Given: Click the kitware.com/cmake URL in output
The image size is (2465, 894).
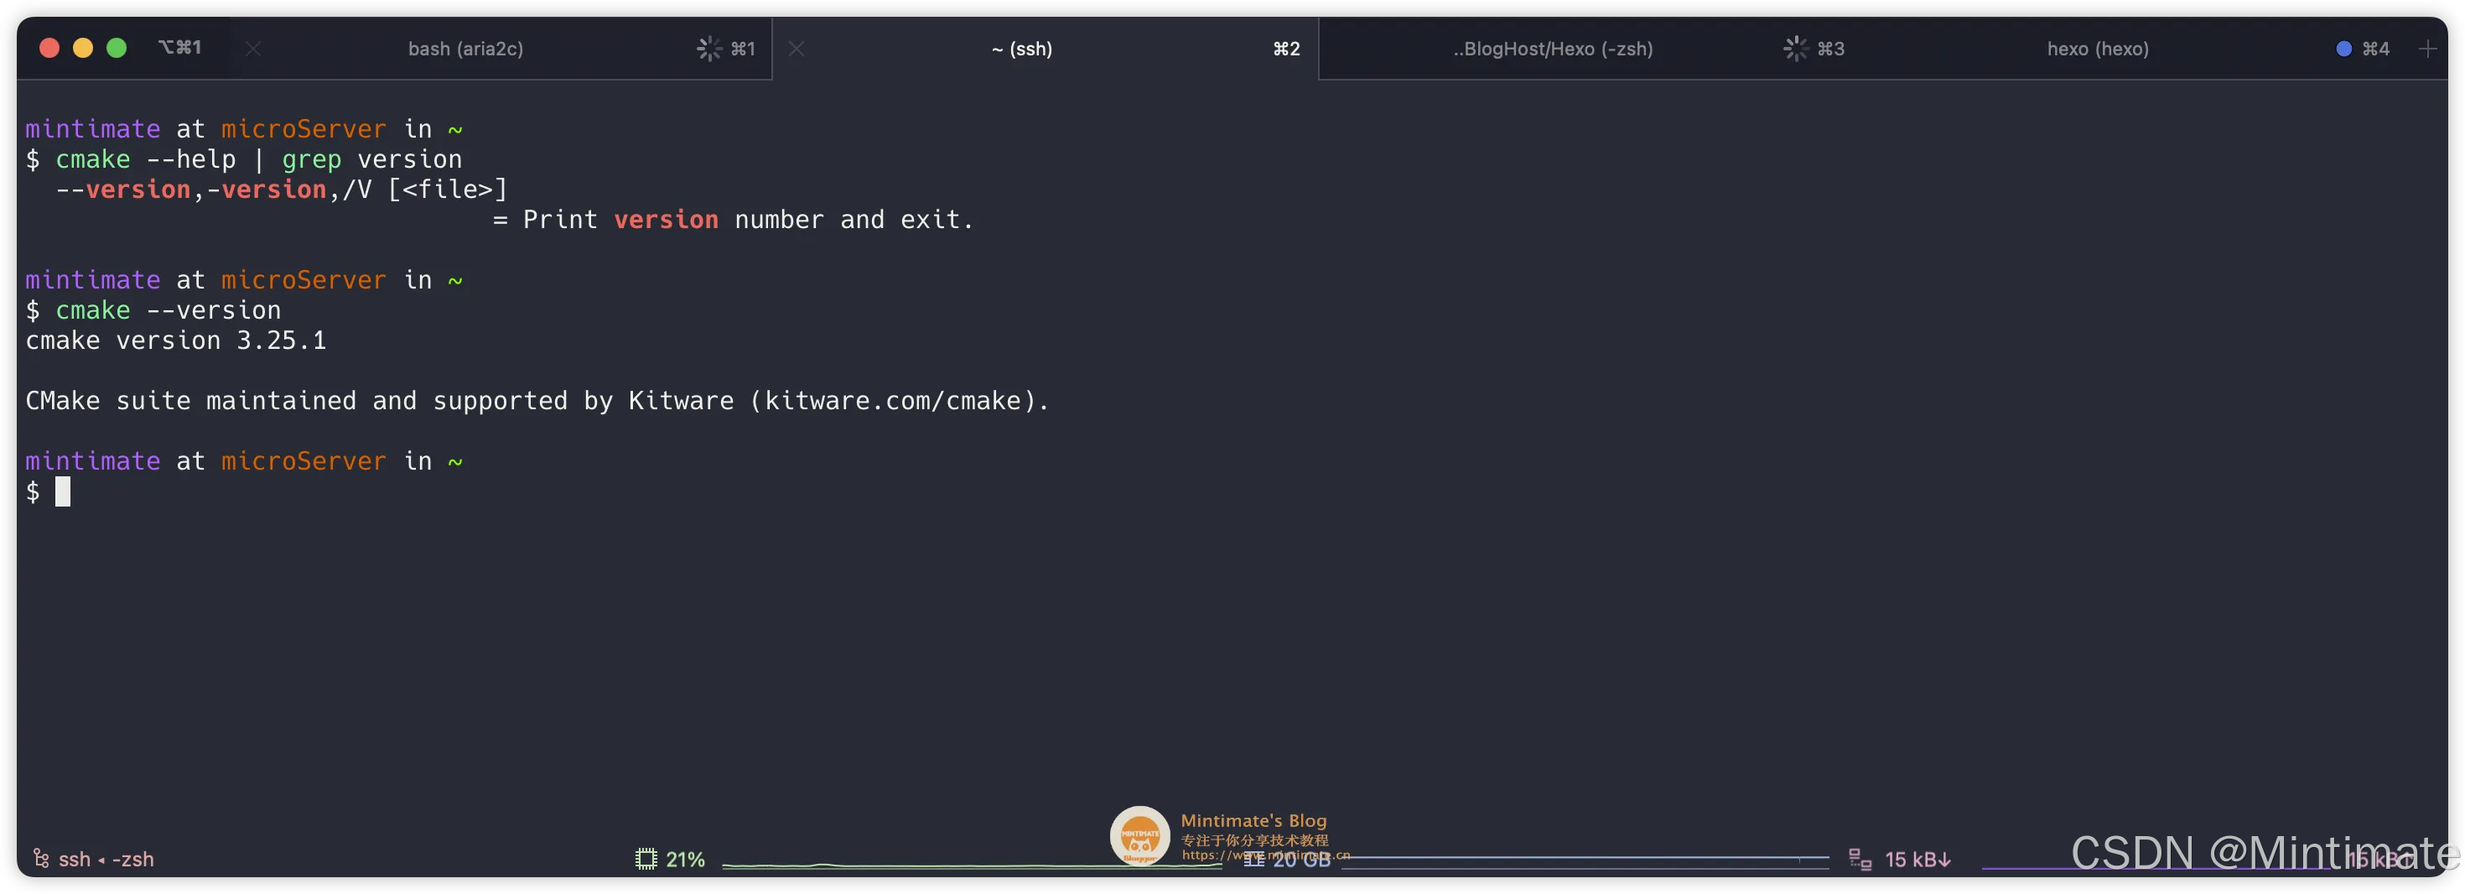Looking at the screenshot, I should (x=894, y=400).
